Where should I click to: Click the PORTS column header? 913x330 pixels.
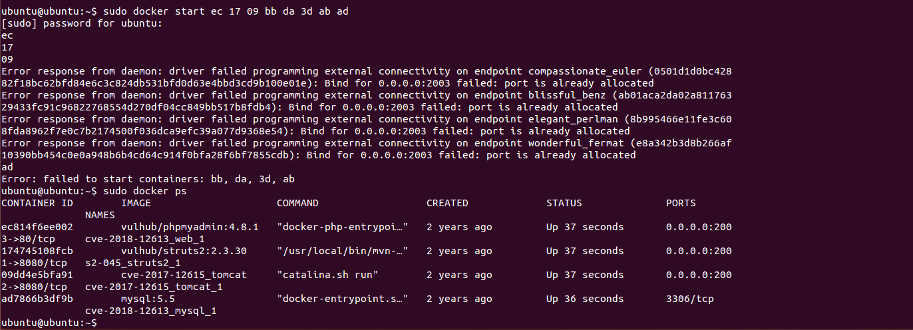tap(681, 204)
